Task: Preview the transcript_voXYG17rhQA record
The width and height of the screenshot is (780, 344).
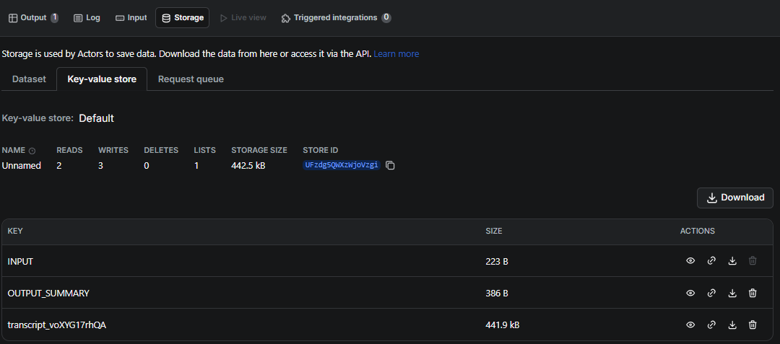Action: [x=690, y=325]
